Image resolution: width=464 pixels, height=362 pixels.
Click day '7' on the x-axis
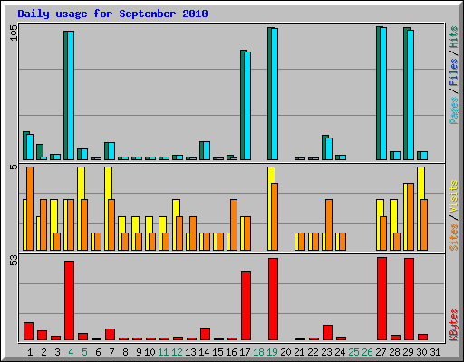111,352
